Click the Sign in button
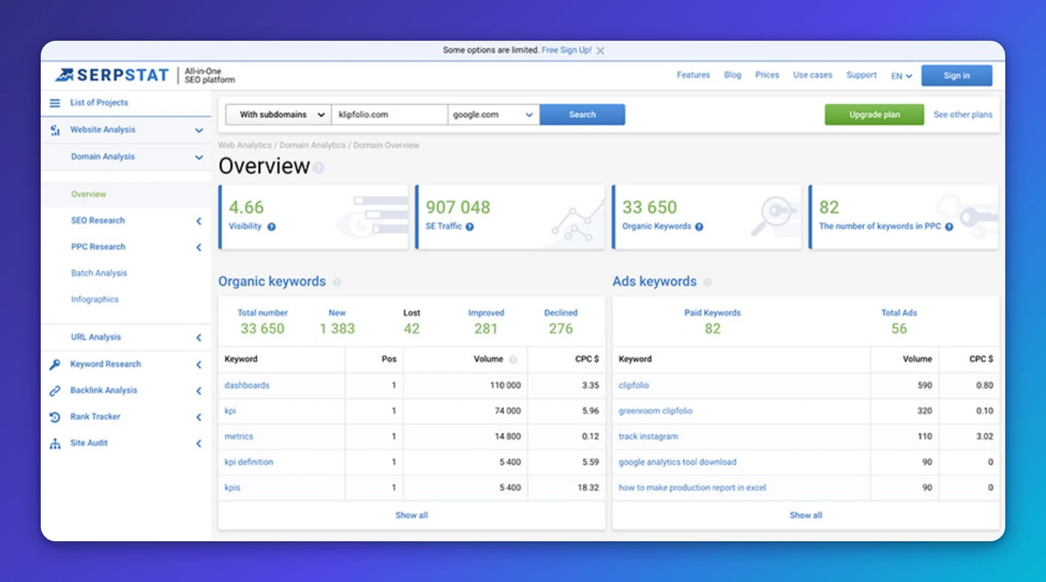1046x582 pixels. click(x=957, y=76)
